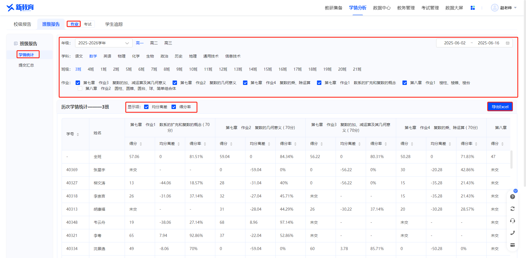Open the colored apps grid icon

pyautogui.click(x=473, y=8)
